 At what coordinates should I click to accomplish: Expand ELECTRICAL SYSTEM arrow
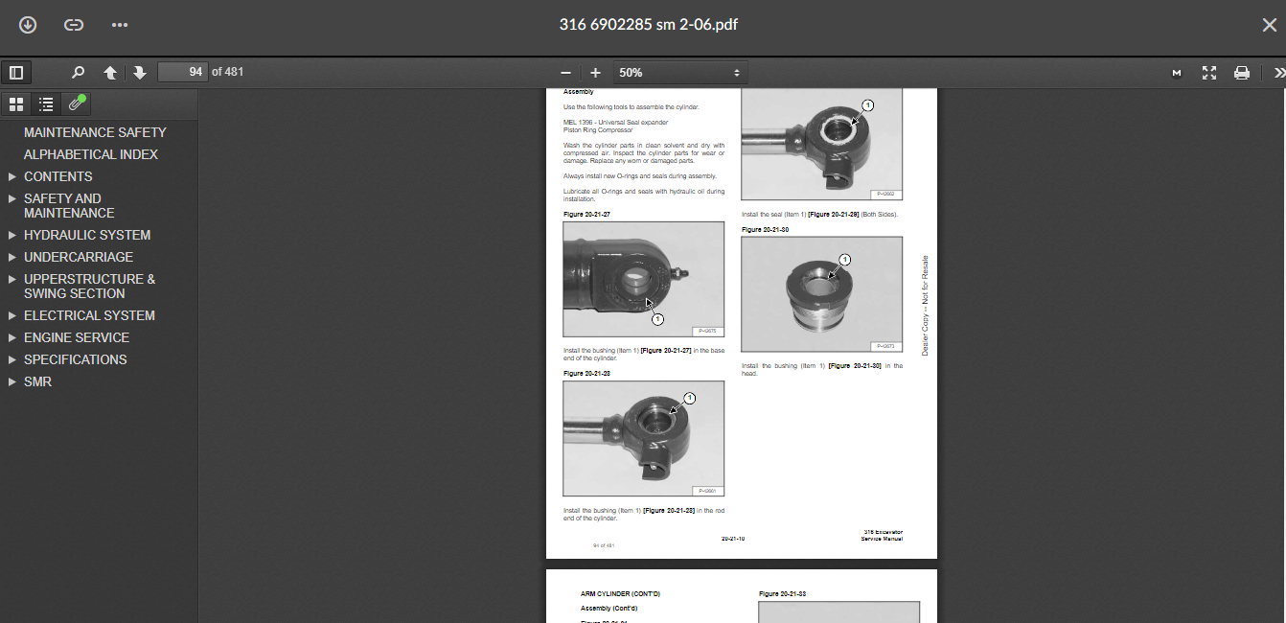coord(12,315)
